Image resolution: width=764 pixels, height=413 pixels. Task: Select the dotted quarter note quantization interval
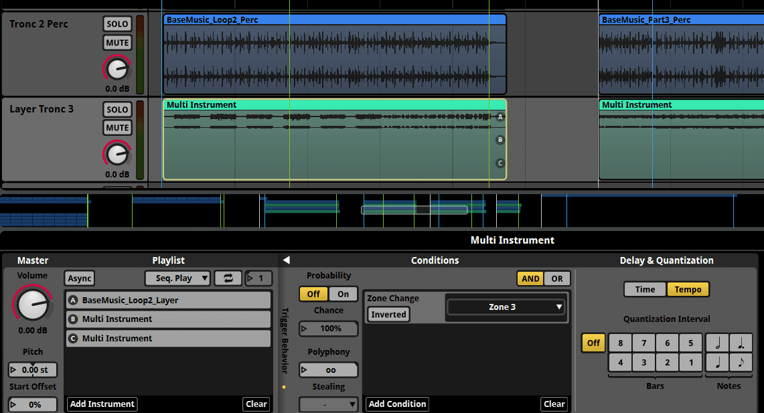741,343
